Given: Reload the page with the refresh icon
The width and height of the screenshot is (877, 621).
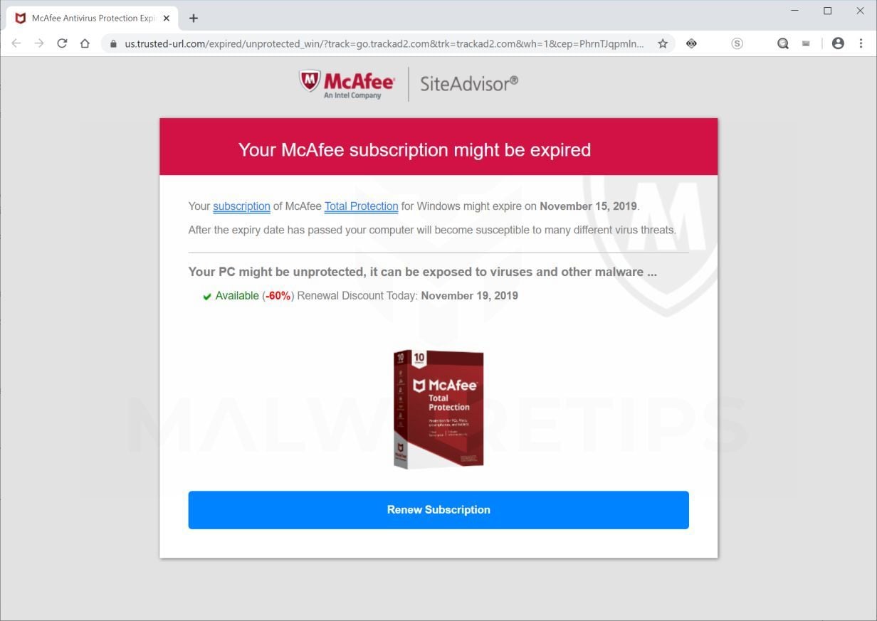Looking at the screenshot, I should tap(62, 43).
